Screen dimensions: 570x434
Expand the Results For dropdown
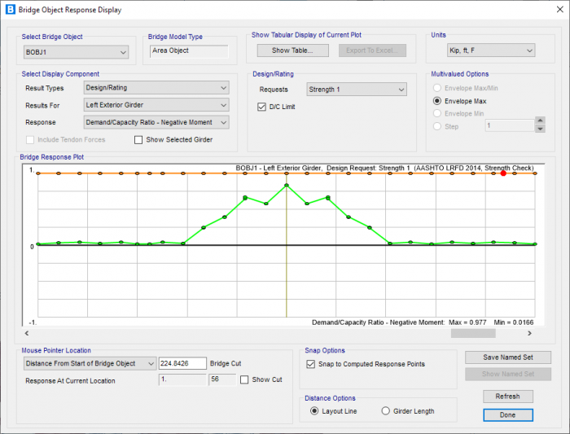click(156, 105)
